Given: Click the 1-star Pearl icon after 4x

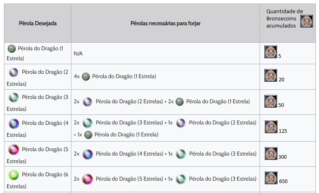Looking at the screenshot, I should (x=86, y=77).
